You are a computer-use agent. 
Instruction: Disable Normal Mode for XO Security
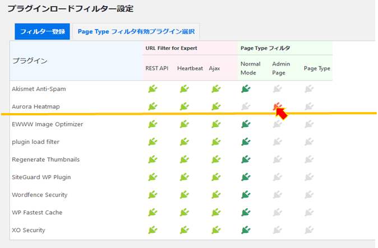click(246, 230)
